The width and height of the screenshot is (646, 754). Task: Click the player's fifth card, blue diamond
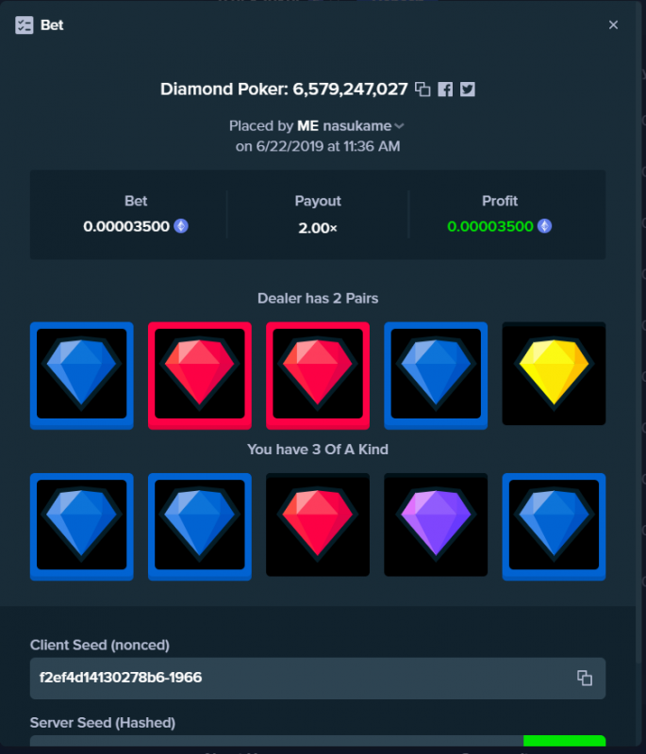pos(554,527)
